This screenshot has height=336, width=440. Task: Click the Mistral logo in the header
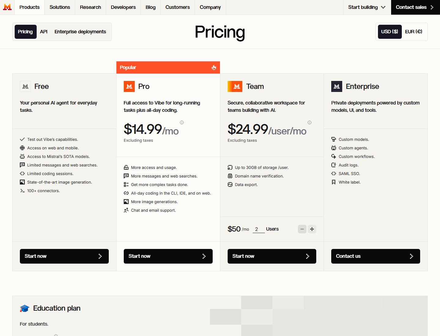[x=7, y=7]
